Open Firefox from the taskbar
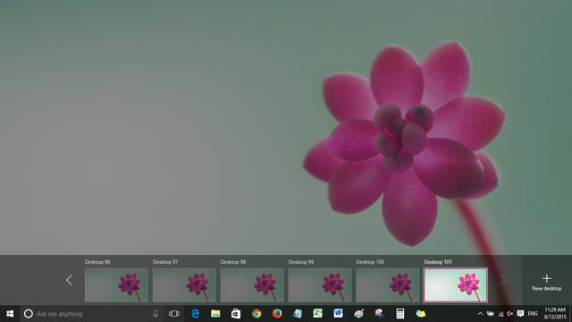572x322 pixels. [x=277, y=314]
